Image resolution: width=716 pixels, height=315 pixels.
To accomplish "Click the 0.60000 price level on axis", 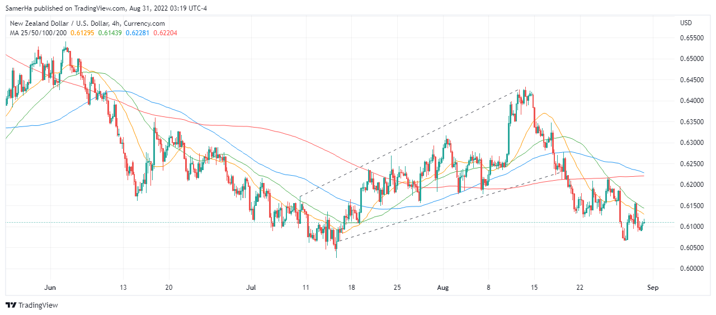I will pos(691,269).
